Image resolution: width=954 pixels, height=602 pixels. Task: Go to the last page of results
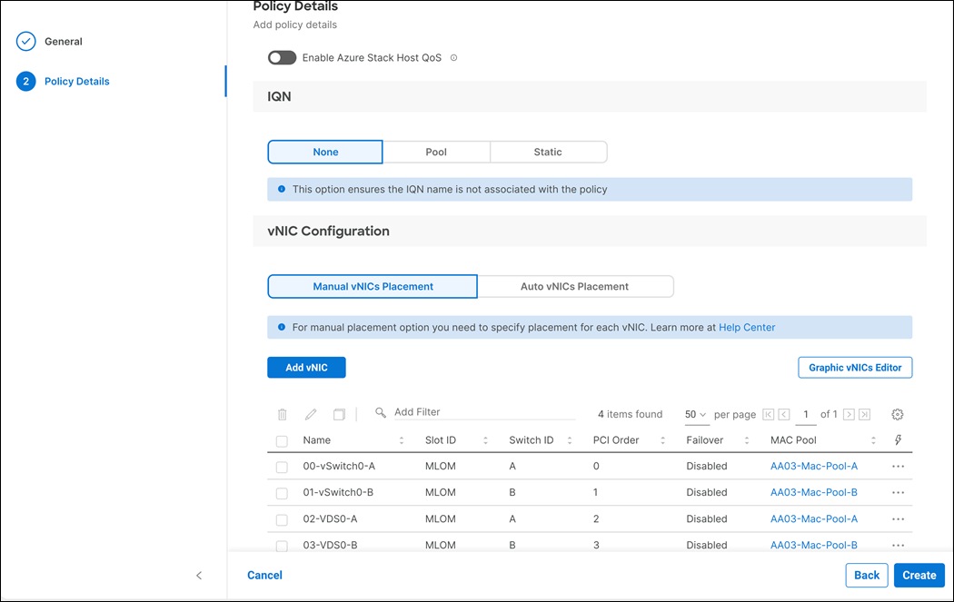[864, 414]
